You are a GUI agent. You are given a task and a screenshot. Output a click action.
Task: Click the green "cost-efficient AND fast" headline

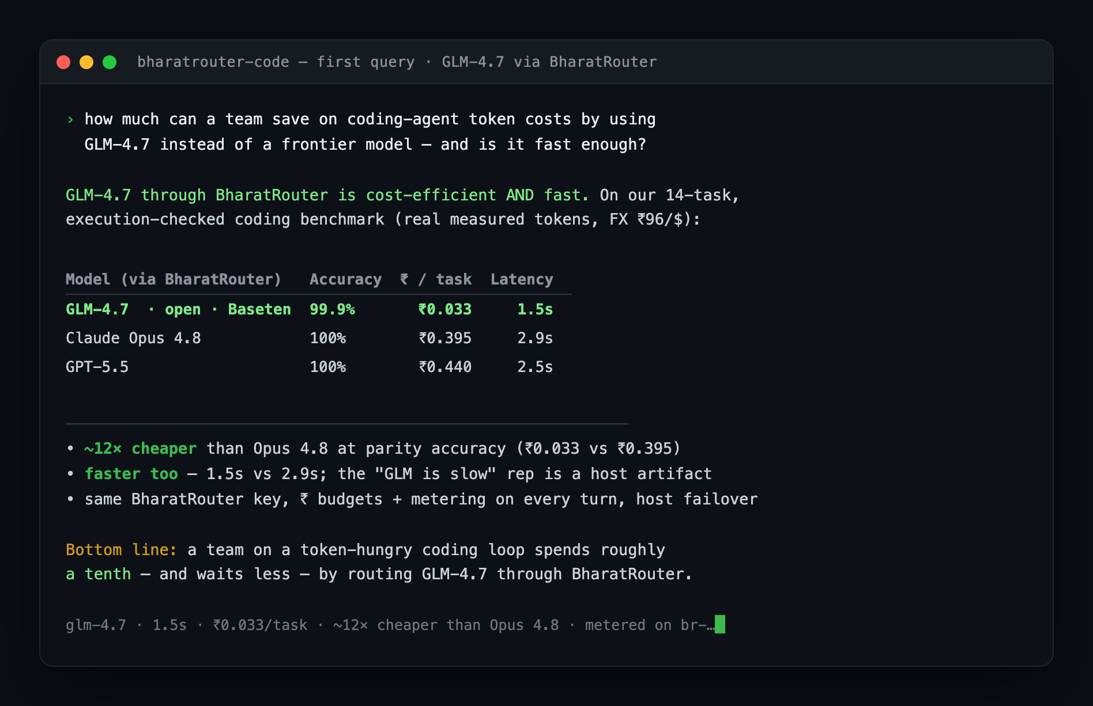pos(327,195)
